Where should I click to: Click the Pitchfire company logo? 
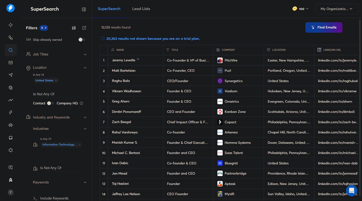coord(220,60)
